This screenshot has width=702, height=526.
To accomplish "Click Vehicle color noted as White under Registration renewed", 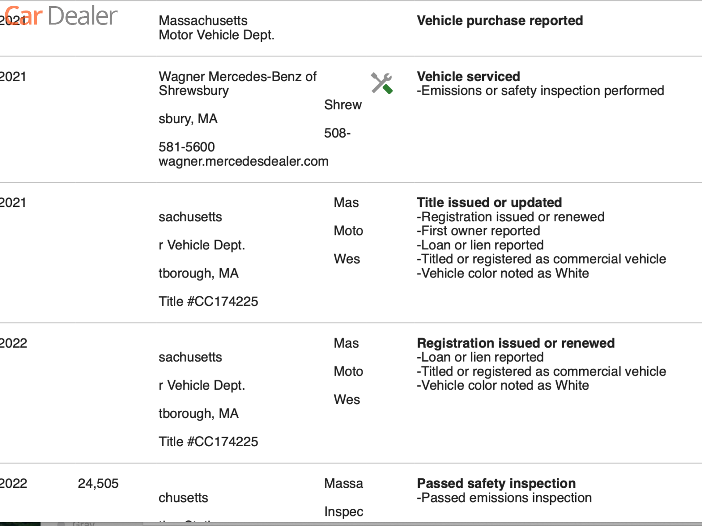I will click(x=503, y=385).
